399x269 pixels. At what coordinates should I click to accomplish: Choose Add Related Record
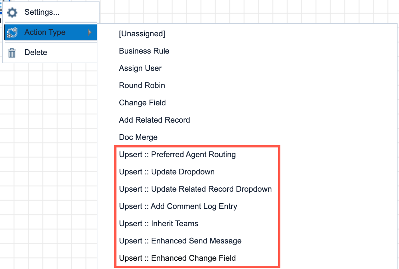click(154, 120)
